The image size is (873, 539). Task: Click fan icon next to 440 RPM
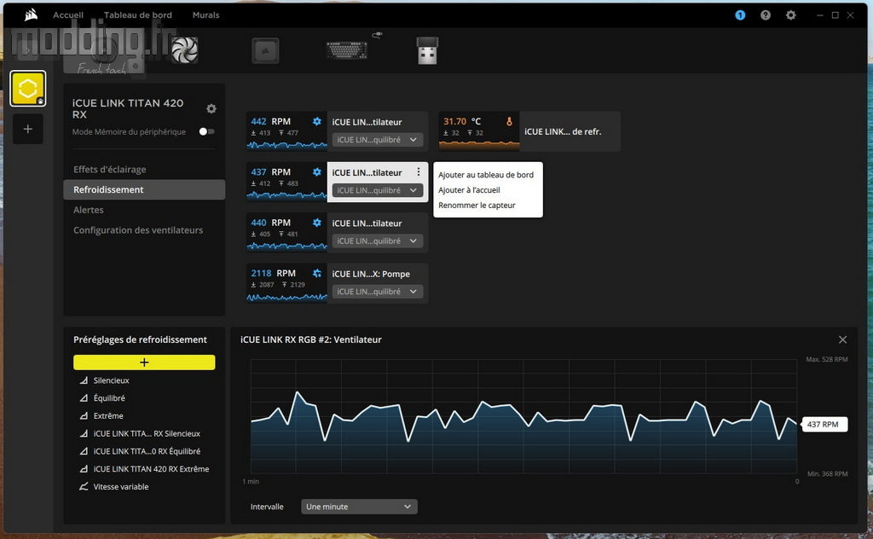point(317,223)
